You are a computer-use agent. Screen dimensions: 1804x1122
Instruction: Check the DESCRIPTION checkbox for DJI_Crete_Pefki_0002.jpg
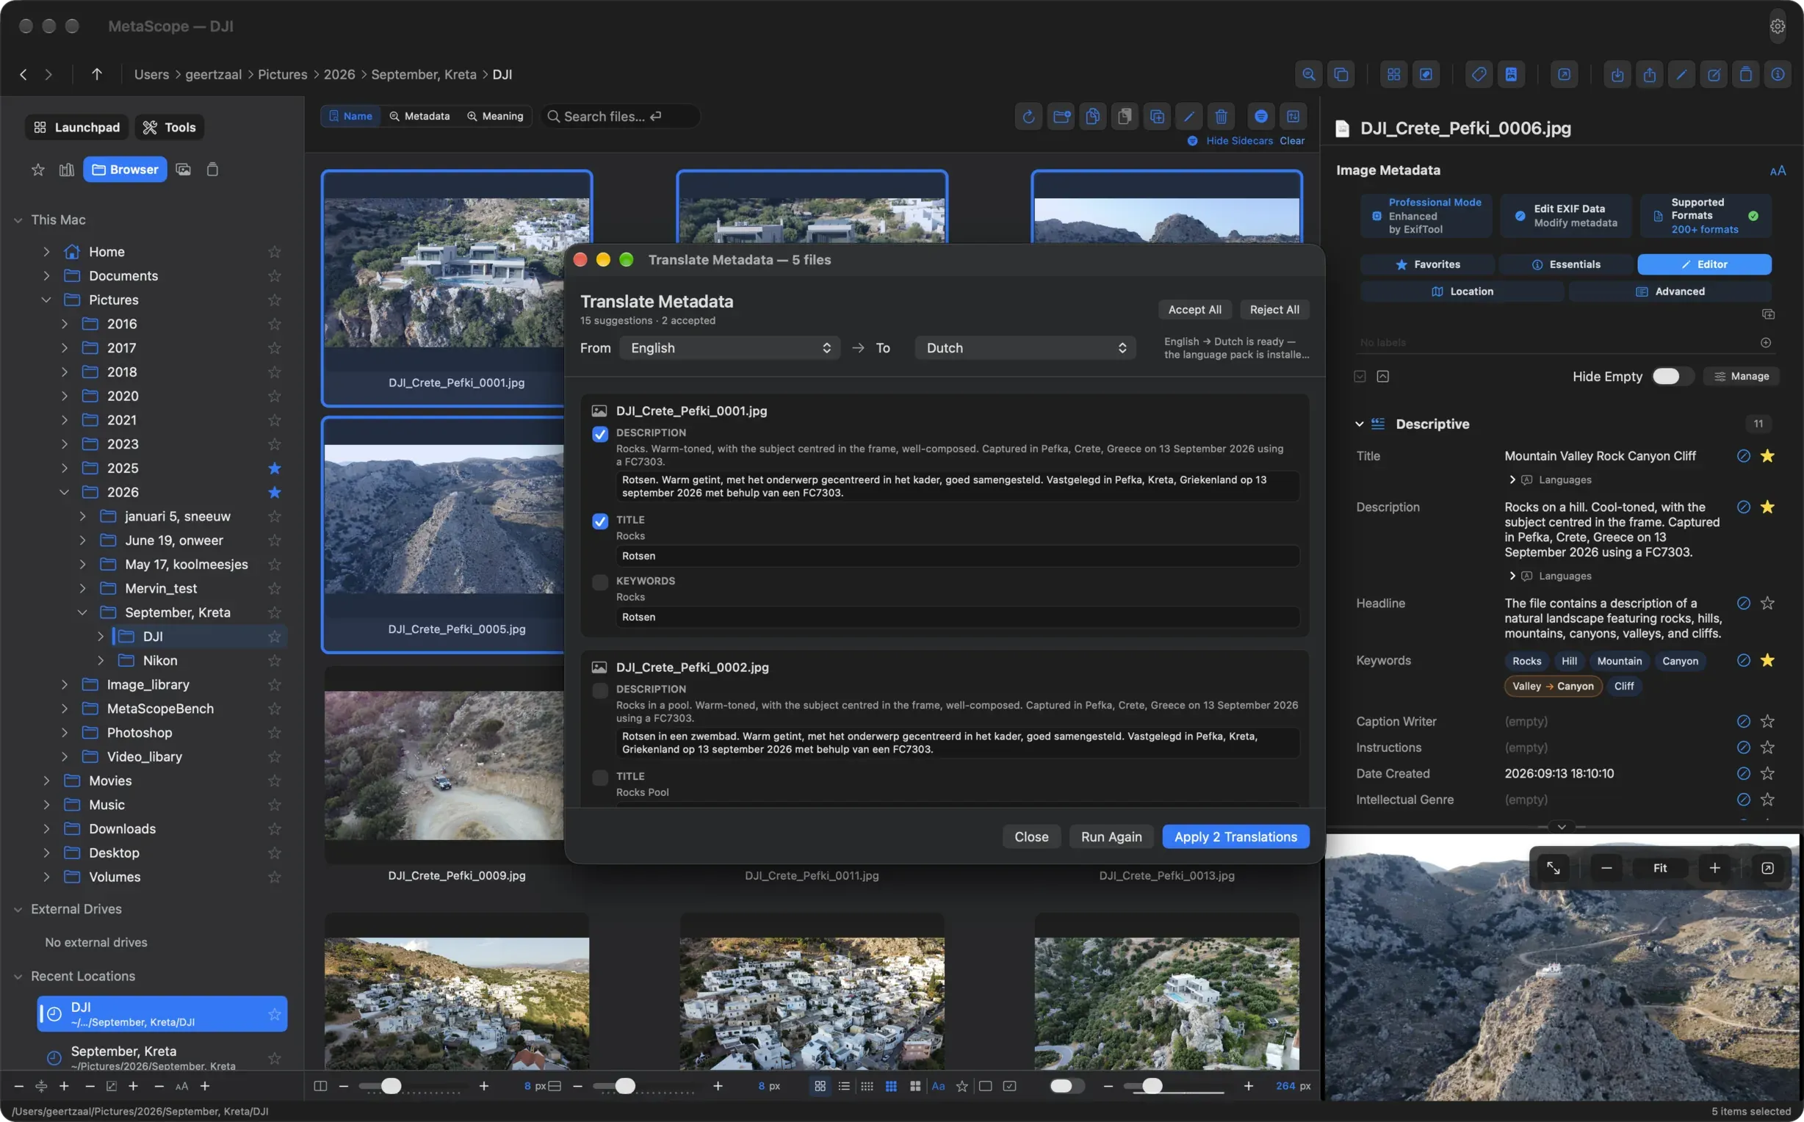(x=599, y=691)
